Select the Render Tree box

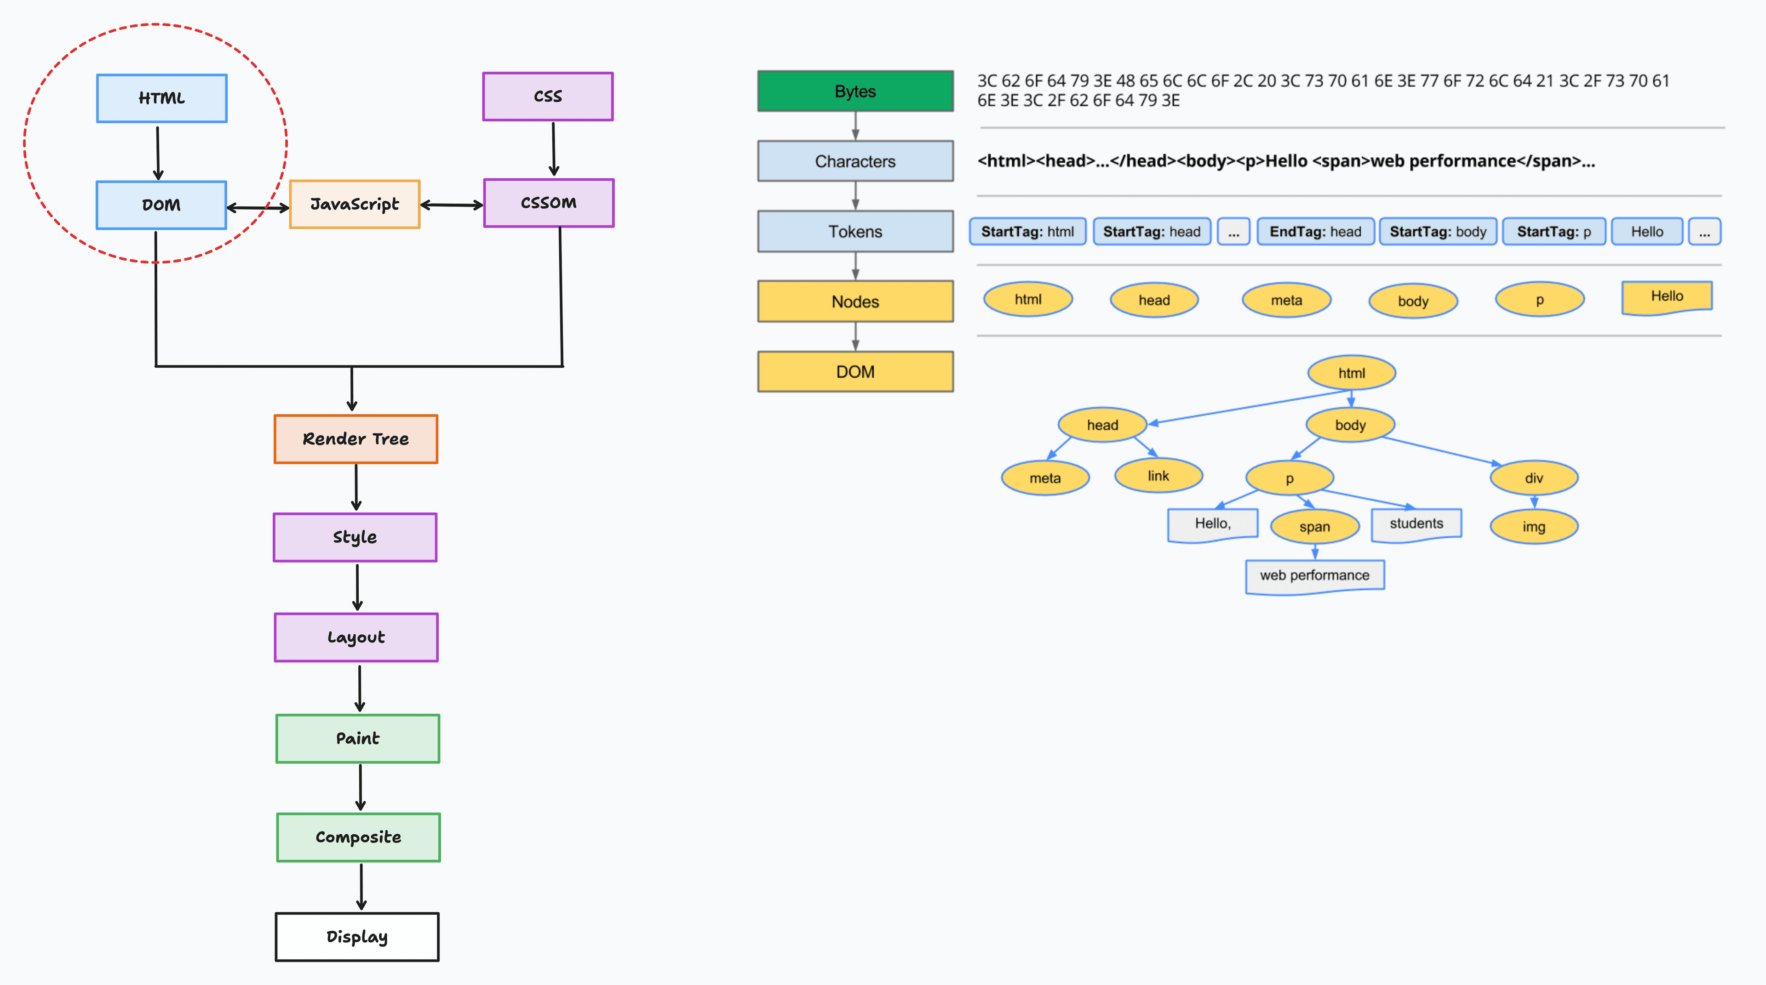(x=356, y=439)
